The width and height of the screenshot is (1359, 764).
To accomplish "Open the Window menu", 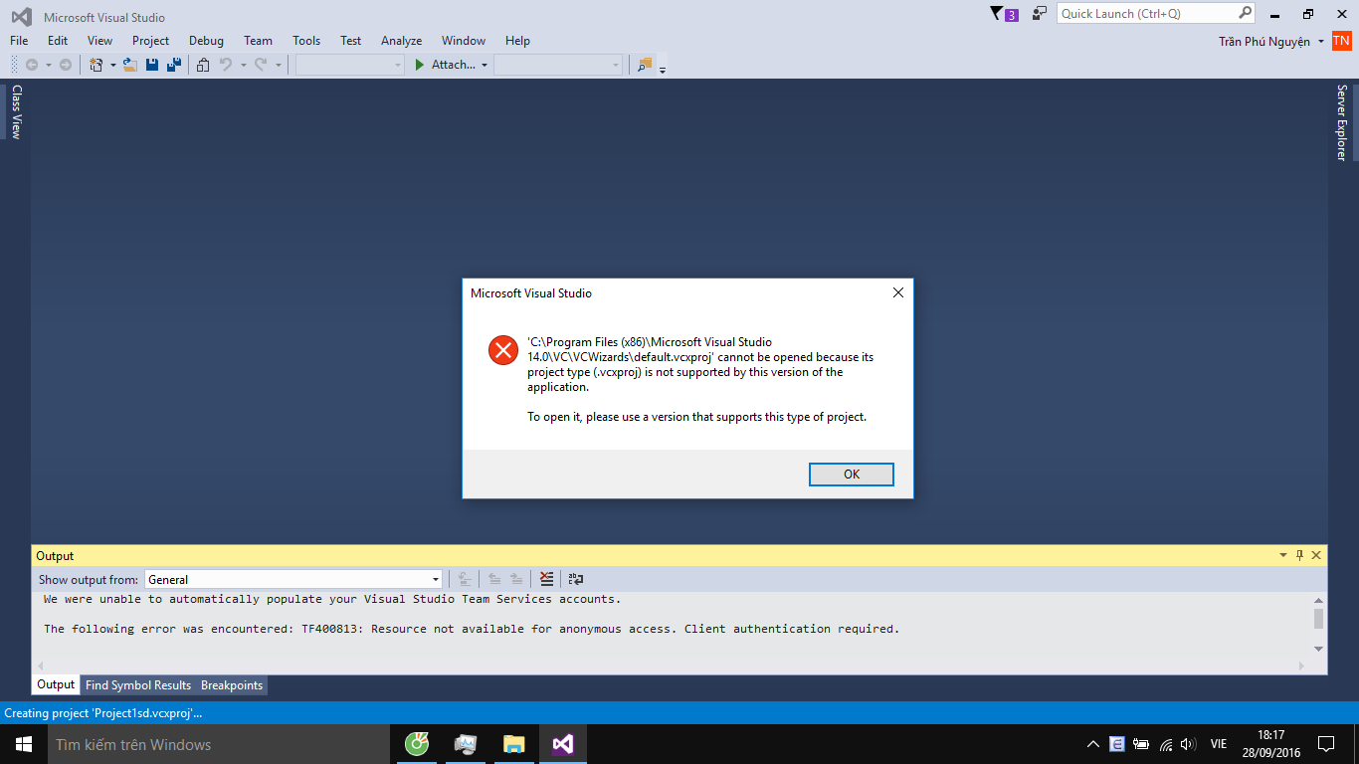I will pos(464,41).
